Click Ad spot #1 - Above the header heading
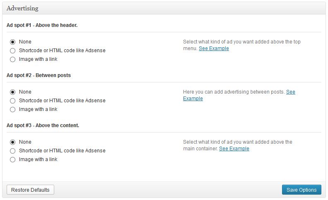 42,25
